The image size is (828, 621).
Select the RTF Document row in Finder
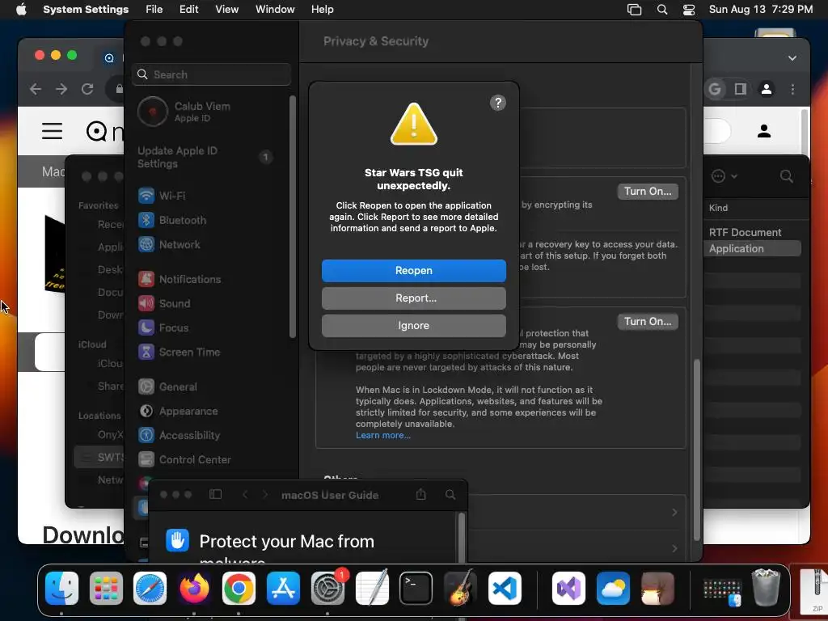pos(752,232)
